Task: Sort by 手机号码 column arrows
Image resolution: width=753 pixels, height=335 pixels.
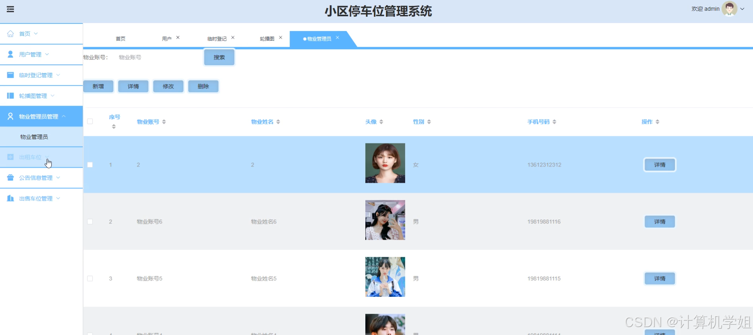Action: pyautogui.click(x=555, y=122)
